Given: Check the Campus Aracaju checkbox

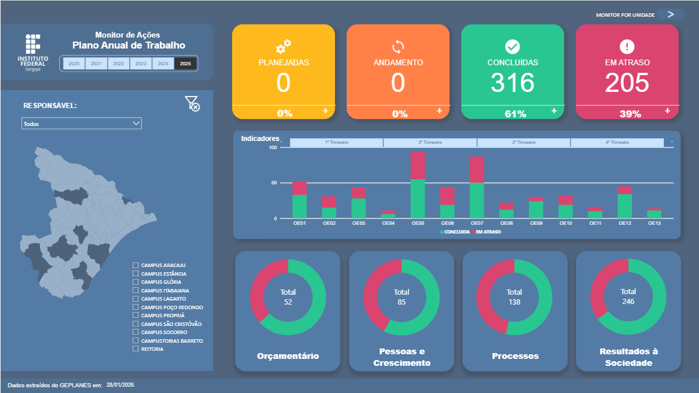Looking at the screenshot, I should (136, 265).
